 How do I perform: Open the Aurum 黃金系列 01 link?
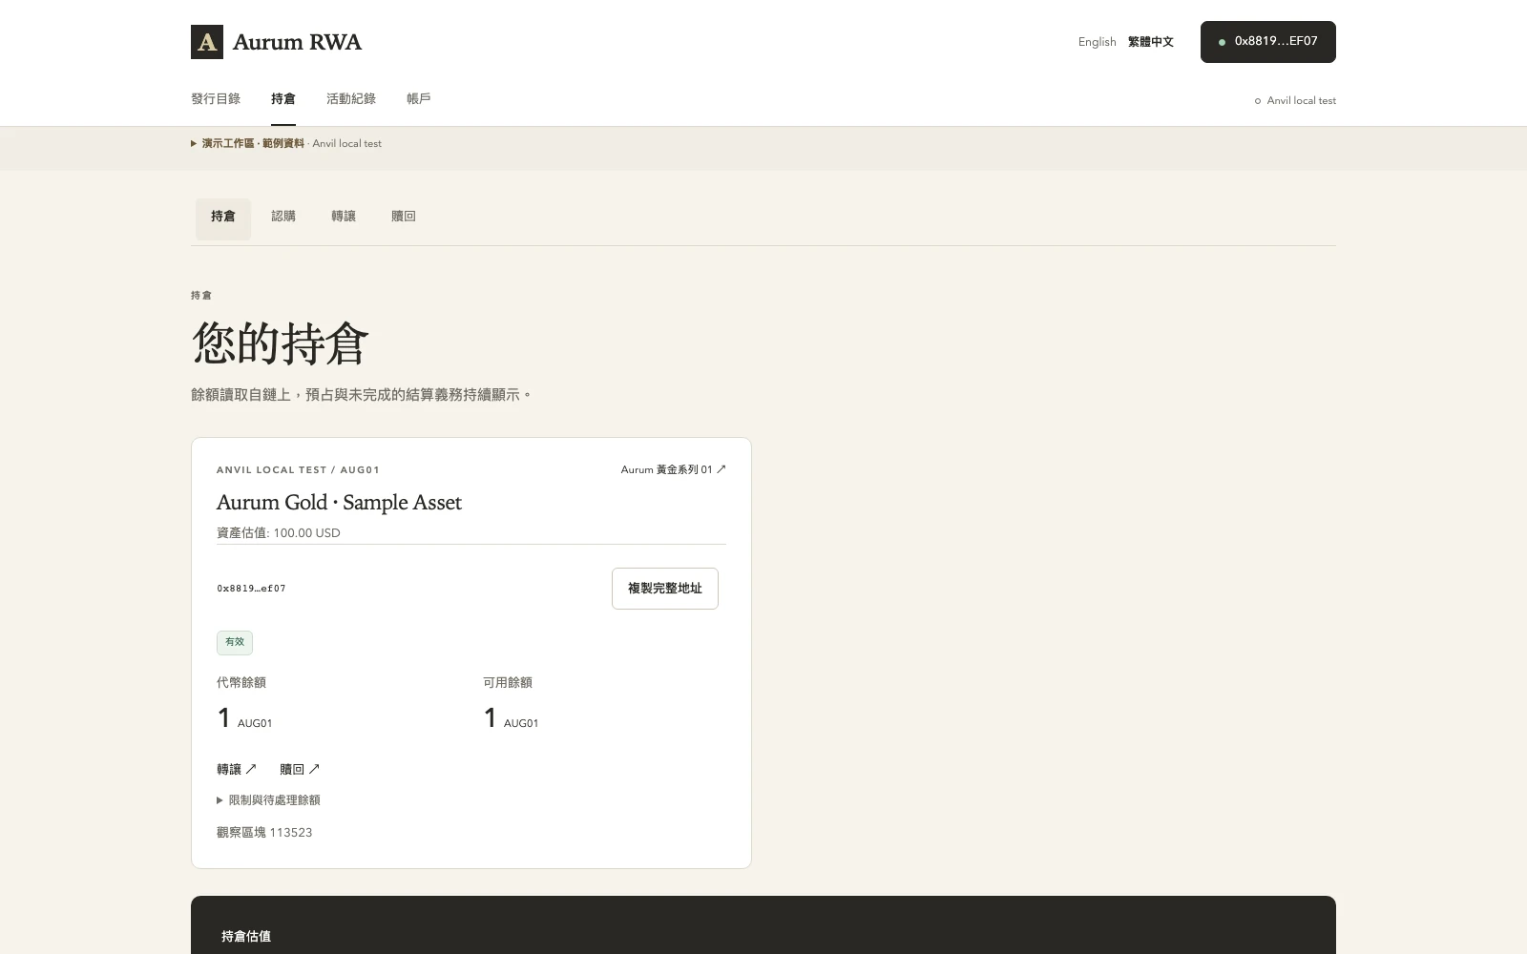pos(673,469)
